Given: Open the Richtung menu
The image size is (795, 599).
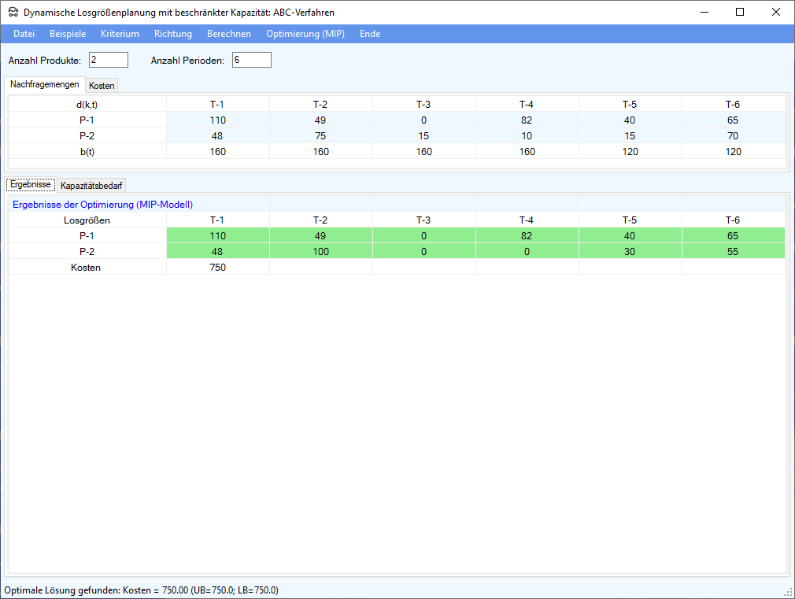Looking at the screenshot, I should coord(173,34).
